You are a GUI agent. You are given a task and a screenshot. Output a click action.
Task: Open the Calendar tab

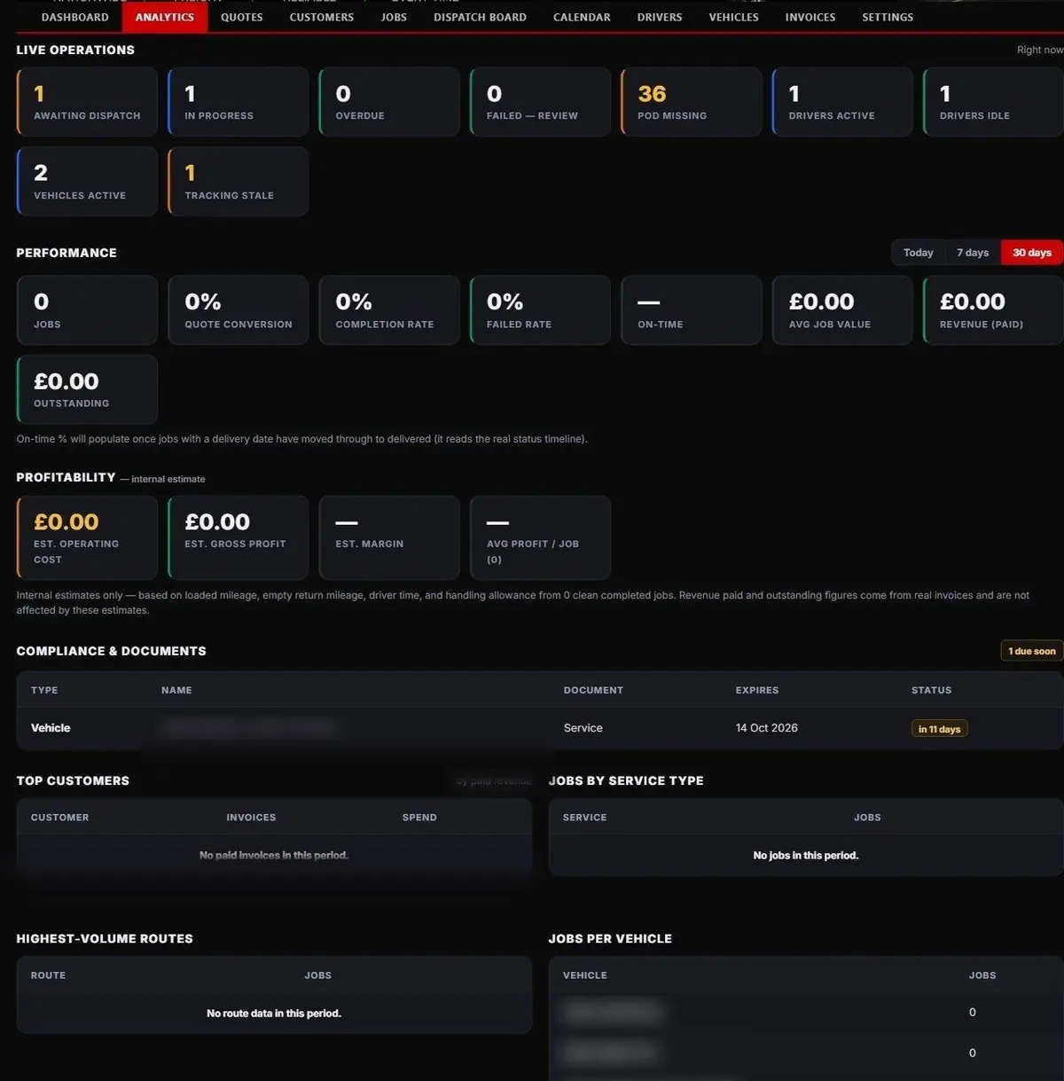pos(582,17)
